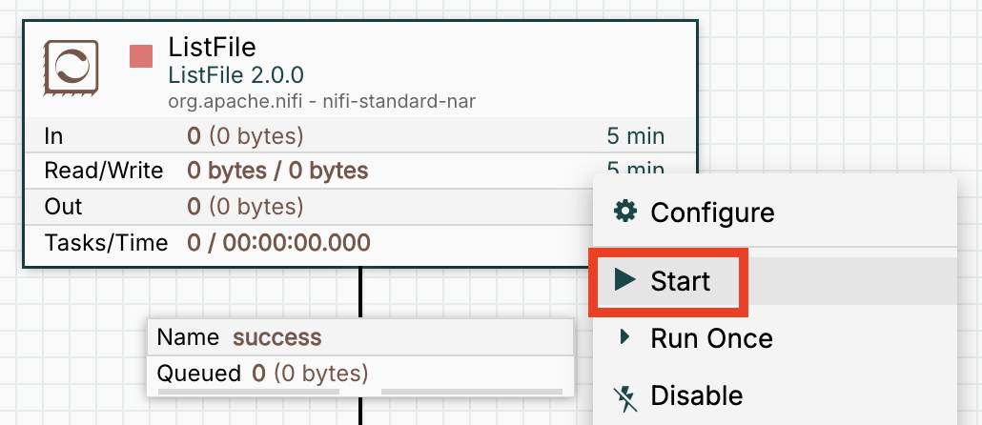Click the Disable icon in the menu
982x425 pixels.
point(625,395)
